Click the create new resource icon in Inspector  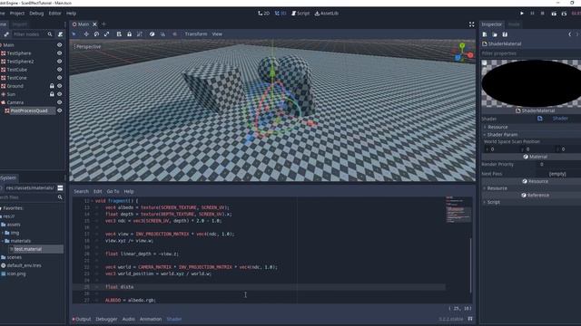point(485,34)
